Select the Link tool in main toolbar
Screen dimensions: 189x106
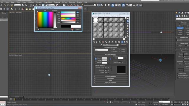coord(5,5)
